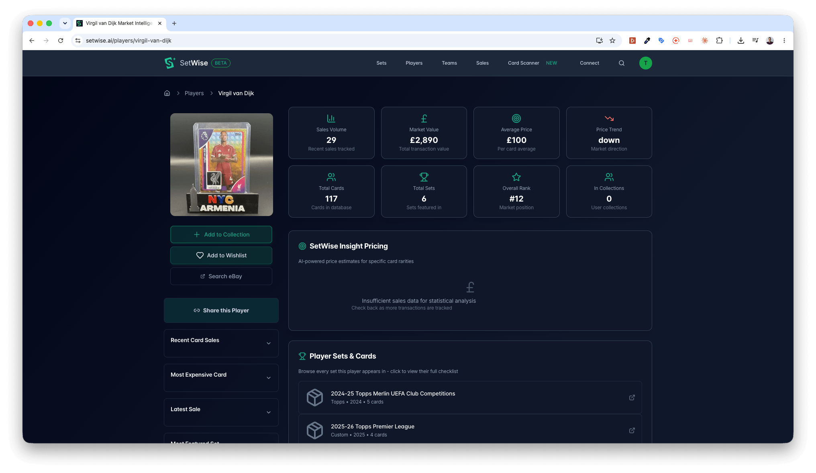The height and width of the screenshot is (473, 816).
Task: Click 'Insufficient sales data for statistical analysis' text
Action: click(419, 301)
